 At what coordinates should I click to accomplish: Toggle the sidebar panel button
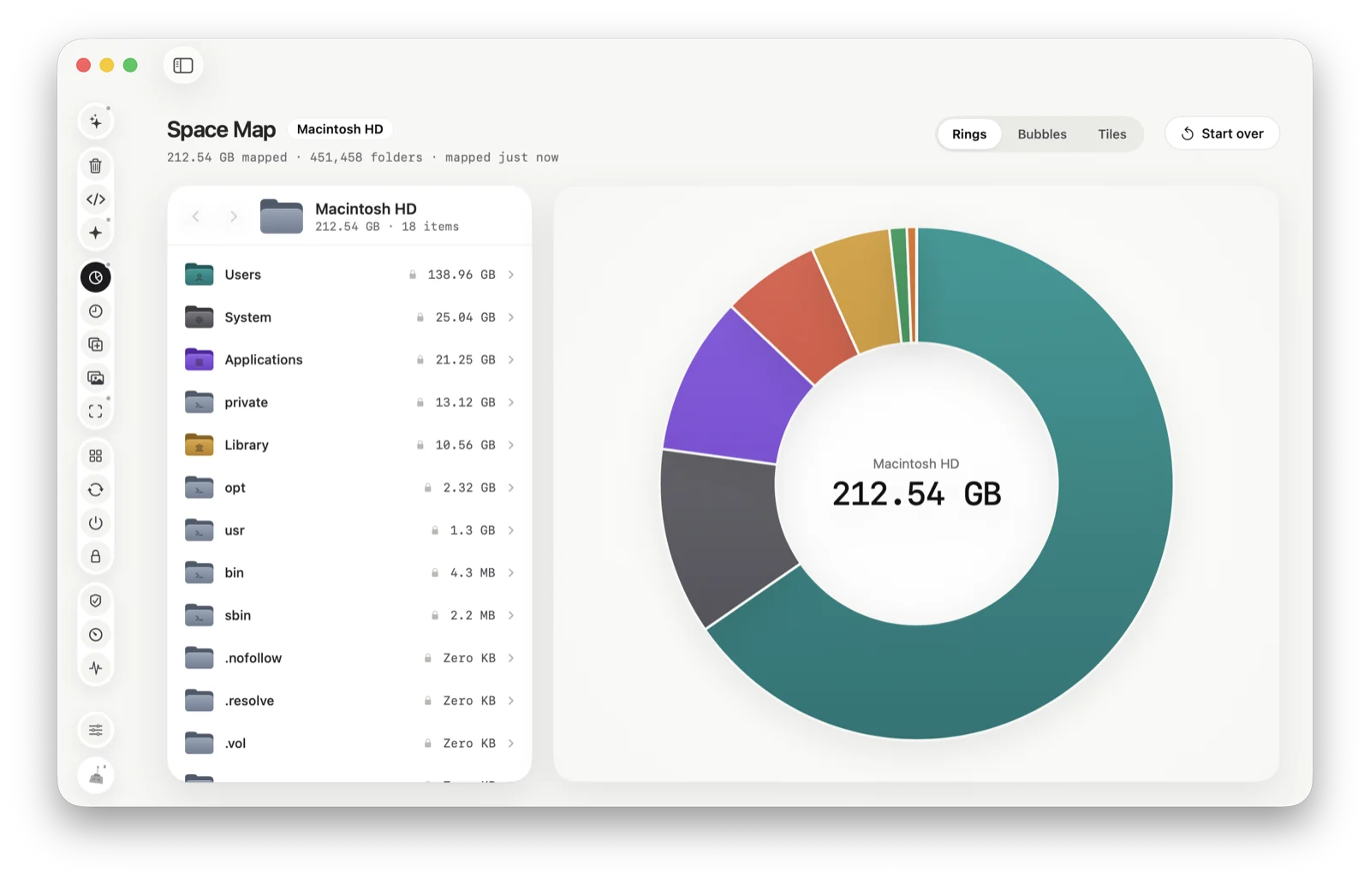pos(183,65)
